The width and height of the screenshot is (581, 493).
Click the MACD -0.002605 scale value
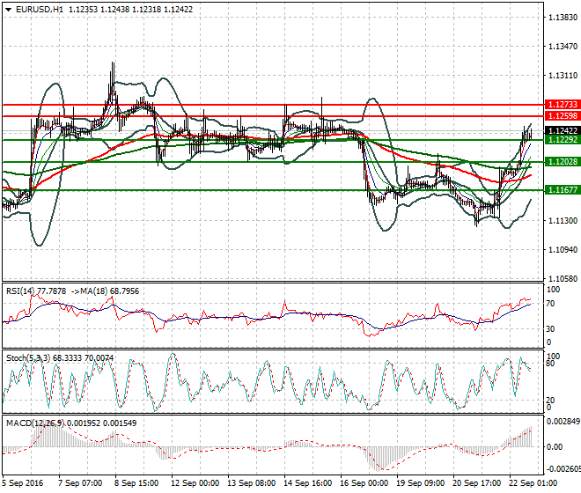point(563,469)
